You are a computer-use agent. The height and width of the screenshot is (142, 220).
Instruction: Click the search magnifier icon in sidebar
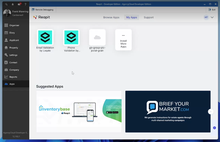pyautogui.click(x=6, y=4)
